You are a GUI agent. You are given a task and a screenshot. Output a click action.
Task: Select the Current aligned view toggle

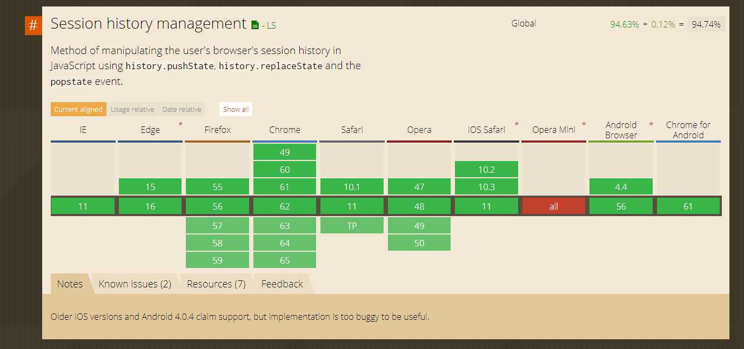tap(78, 109)
